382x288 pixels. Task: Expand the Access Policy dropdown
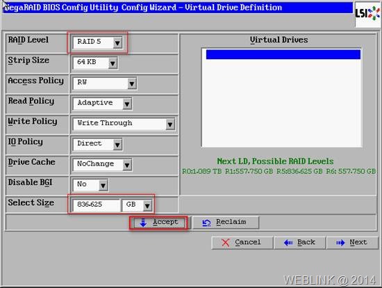pyautogui.click(x=132, y=83)
